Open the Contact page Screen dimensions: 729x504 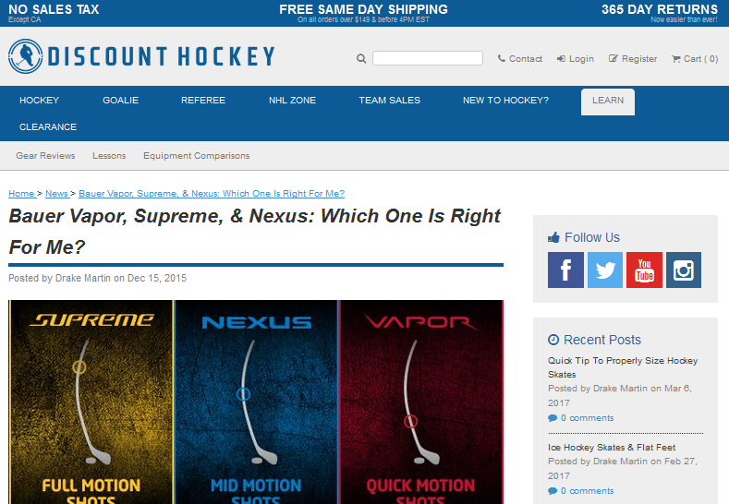[520, 58]
